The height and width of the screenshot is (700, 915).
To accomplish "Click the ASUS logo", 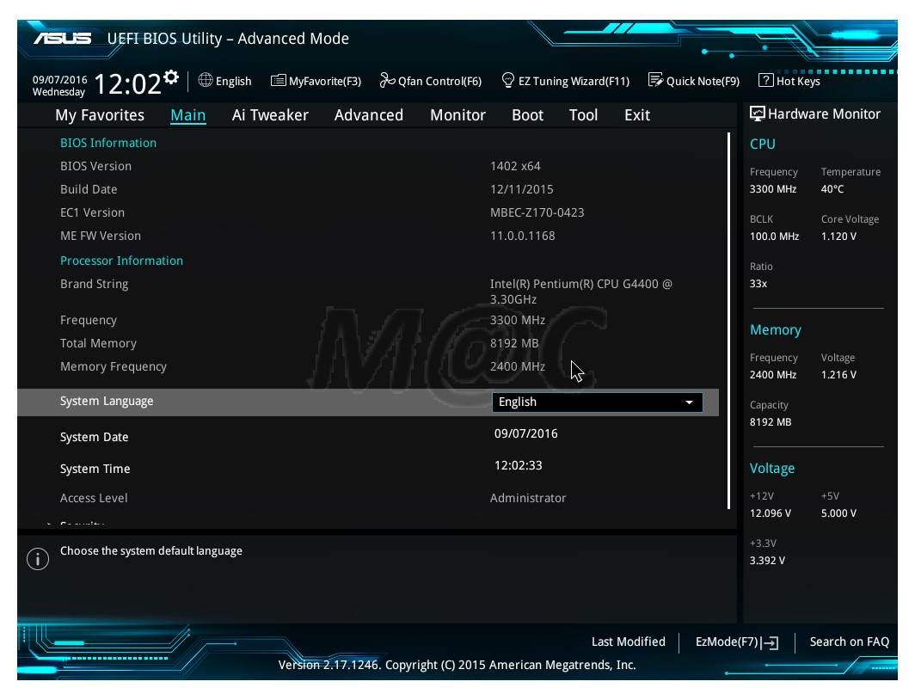I will click(x=63, y=39).
